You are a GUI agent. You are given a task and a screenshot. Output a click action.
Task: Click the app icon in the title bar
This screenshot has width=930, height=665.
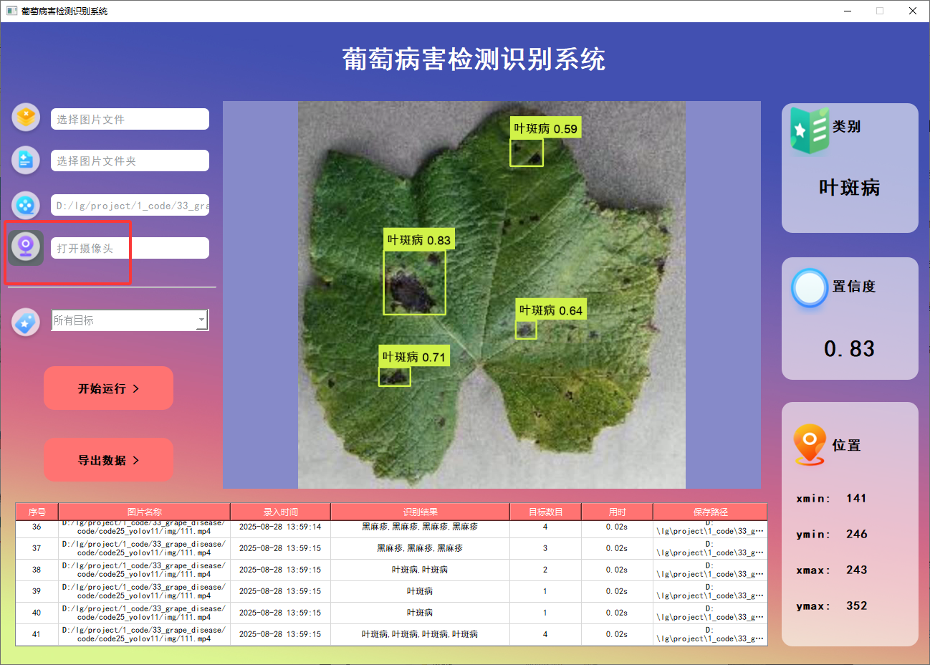[x=11, y=11]
